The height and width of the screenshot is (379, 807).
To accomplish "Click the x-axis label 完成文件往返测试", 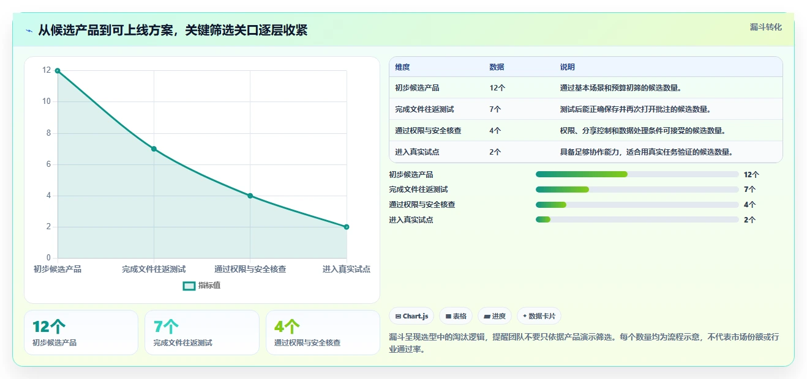I will (x=154, y=269).
